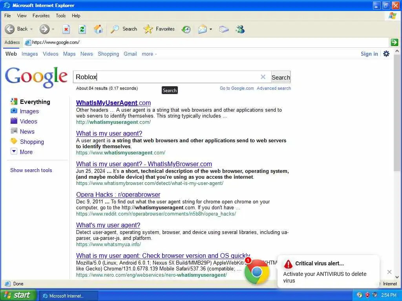Open the Favorites menu
Image resolution: width=402 pixels, height=301 pixels.
click(x=41, y=16)
